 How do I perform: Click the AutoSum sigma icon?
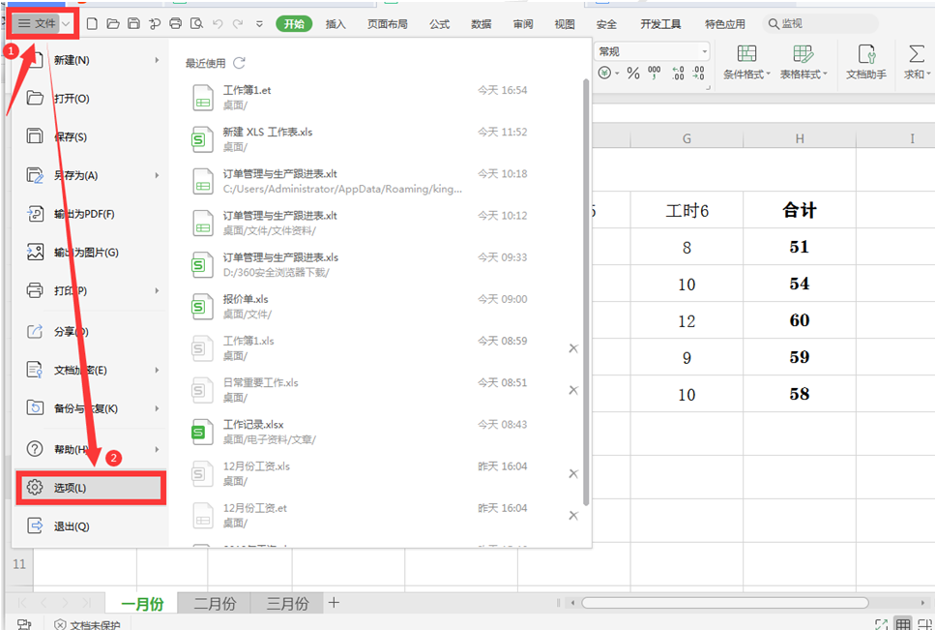click(916, 54)
